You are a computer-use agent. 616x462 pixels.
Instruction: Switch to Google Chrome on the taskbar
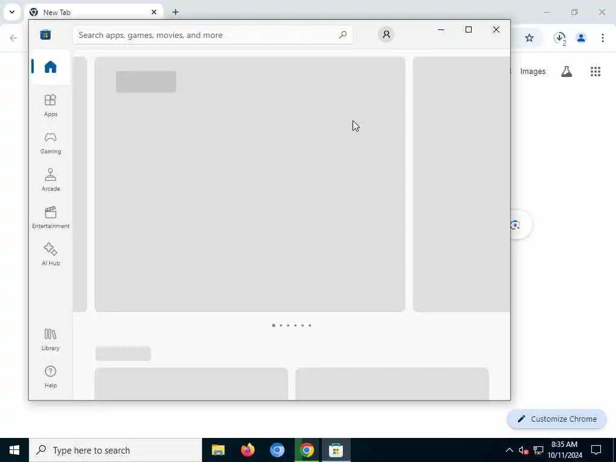tap(306, 450)
